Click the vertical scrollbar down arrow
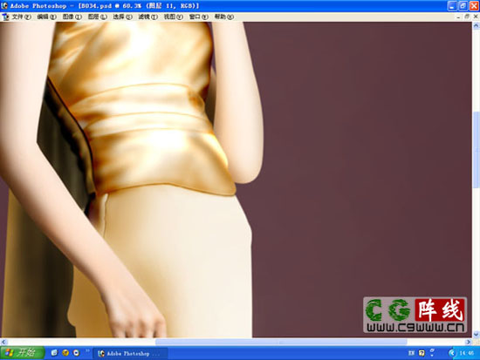 [476, 334]
